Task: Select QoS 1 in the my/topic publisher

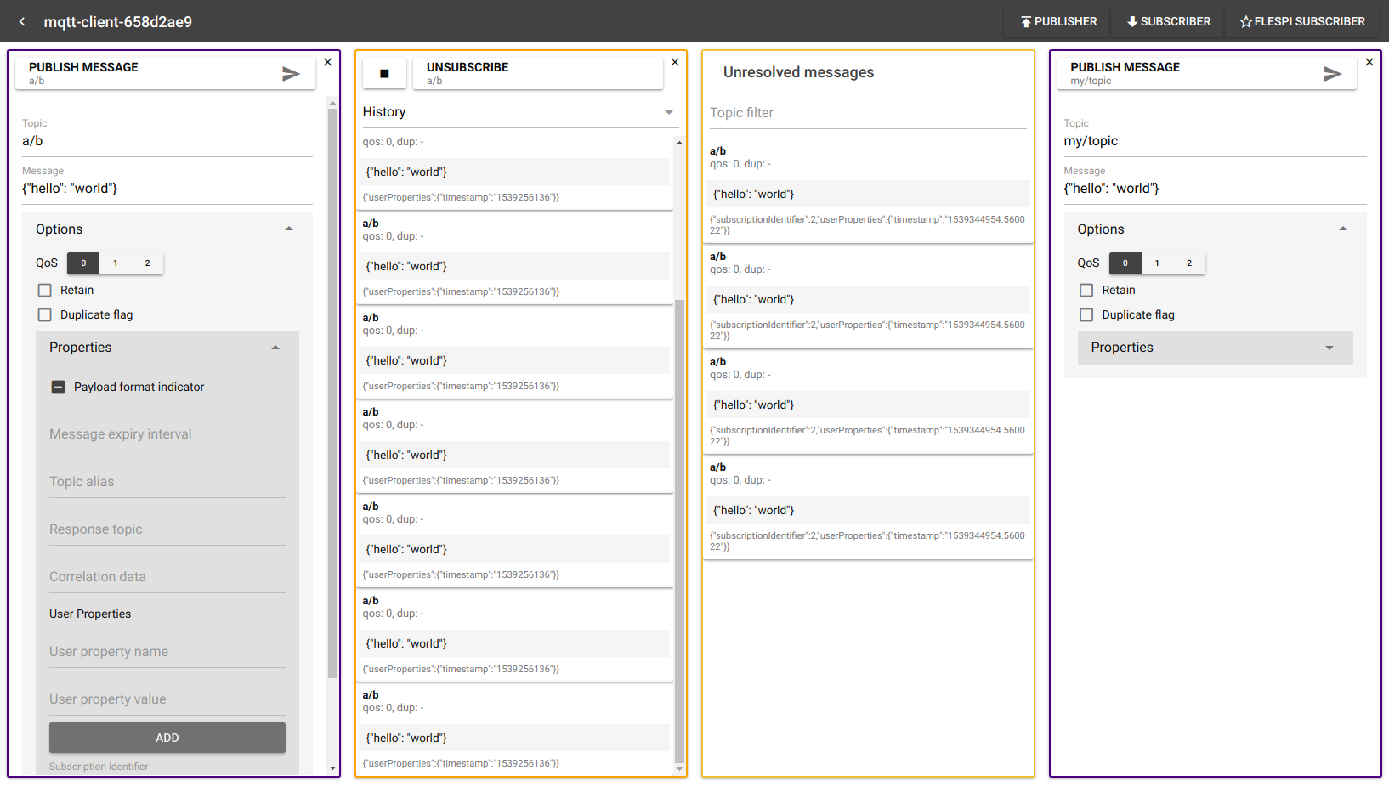Action: pos(1157,263)
